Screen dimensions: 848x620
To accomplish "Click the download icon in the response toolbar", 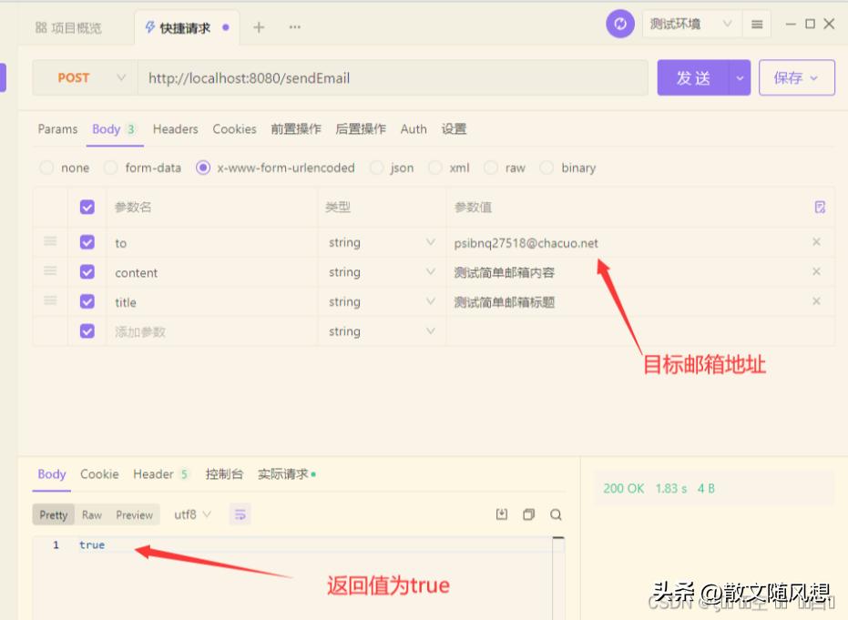I will pos(502,514).
